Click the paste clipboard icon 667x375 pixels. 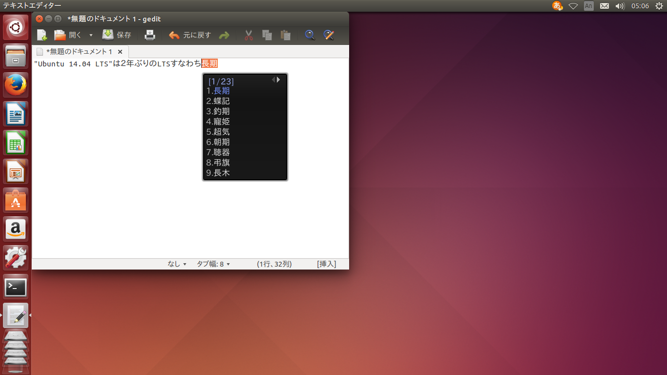coord(286,35)
